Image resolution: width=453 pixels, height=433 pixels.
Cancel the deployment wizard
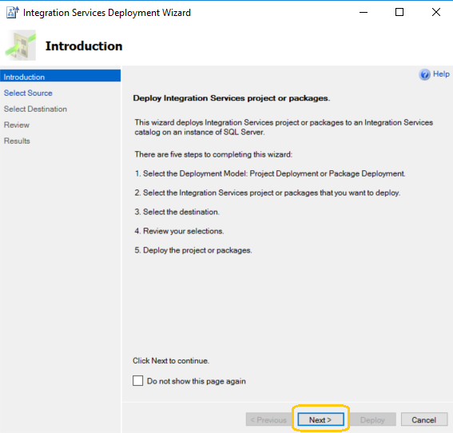click(423, 419)
